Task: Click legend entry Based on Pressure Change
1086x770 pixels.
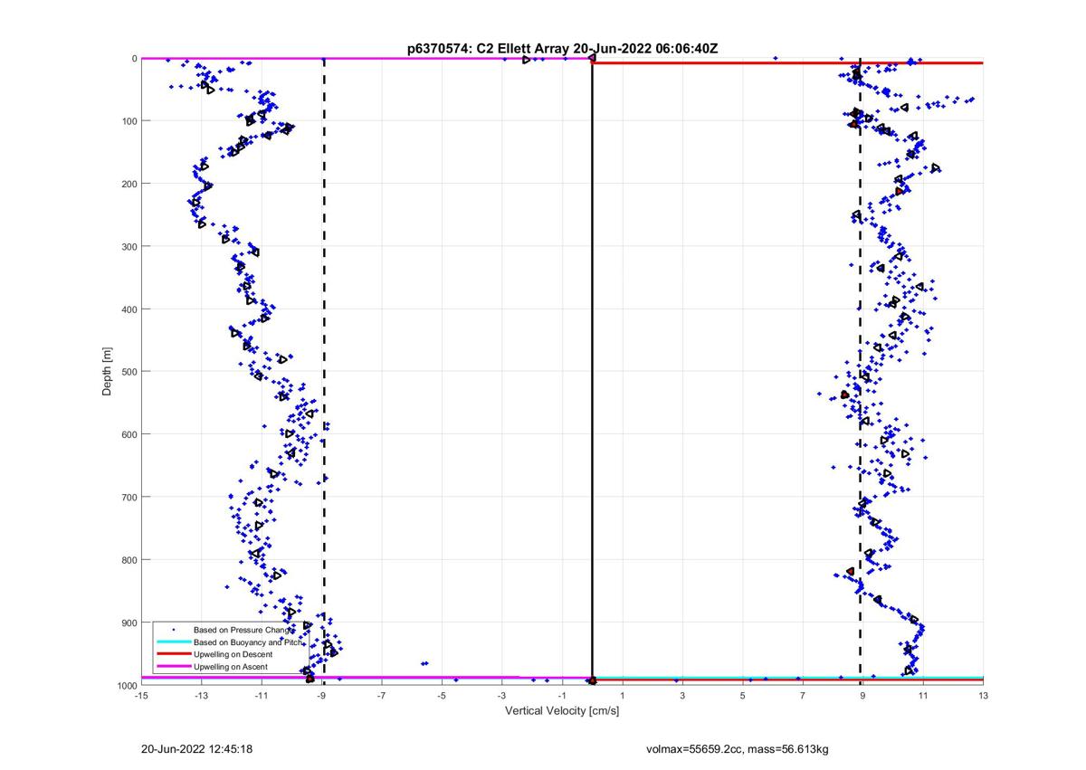Action: coord(244,629)
